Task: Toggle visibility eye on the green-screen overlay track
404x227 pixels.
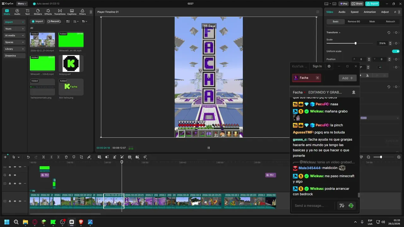Action: click(15, 183)
